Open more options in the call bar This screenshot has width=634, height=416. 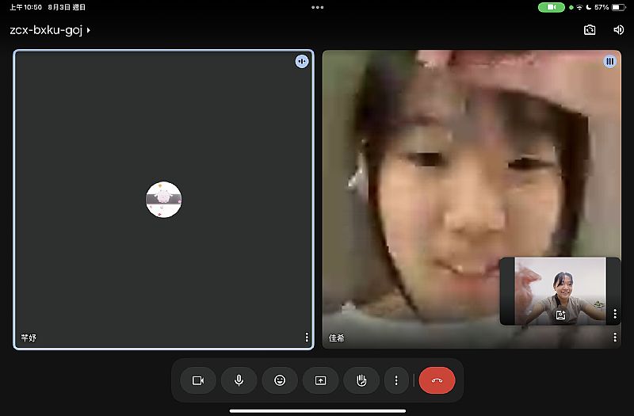point(396,380)
